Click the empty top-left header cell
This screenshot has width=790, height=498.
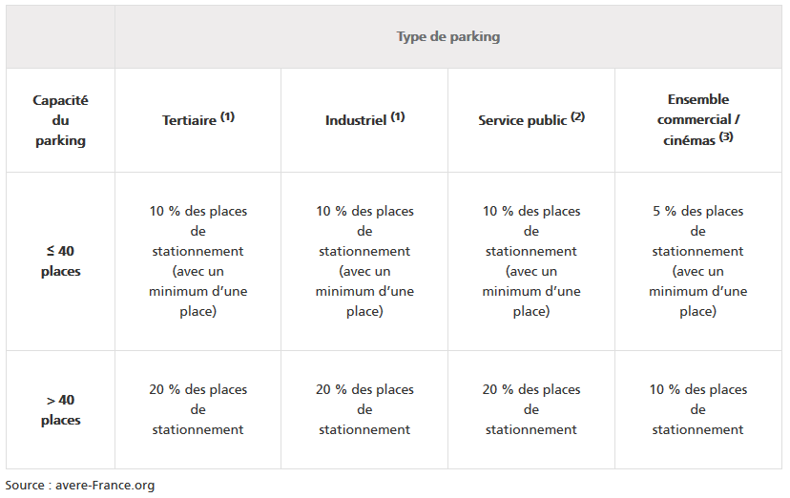click(60, 37)
